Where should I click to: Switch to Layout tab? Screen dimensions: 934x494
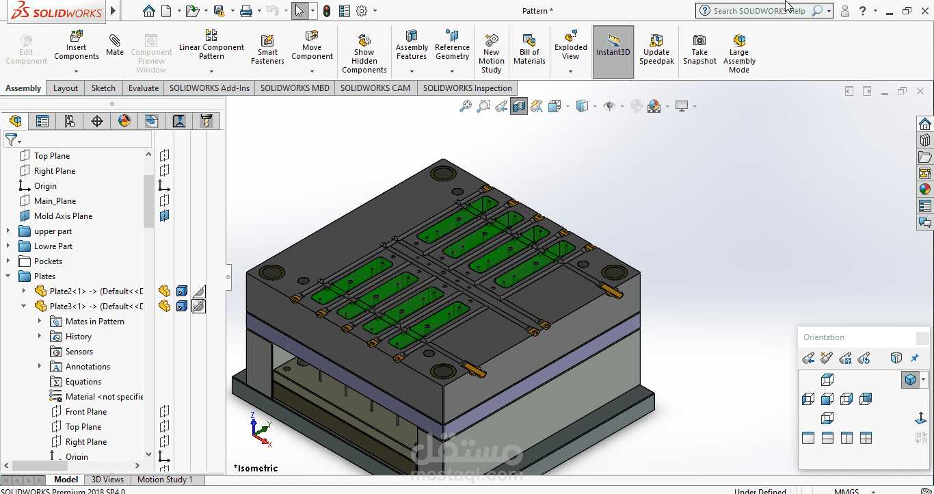(x=66, y=88)
